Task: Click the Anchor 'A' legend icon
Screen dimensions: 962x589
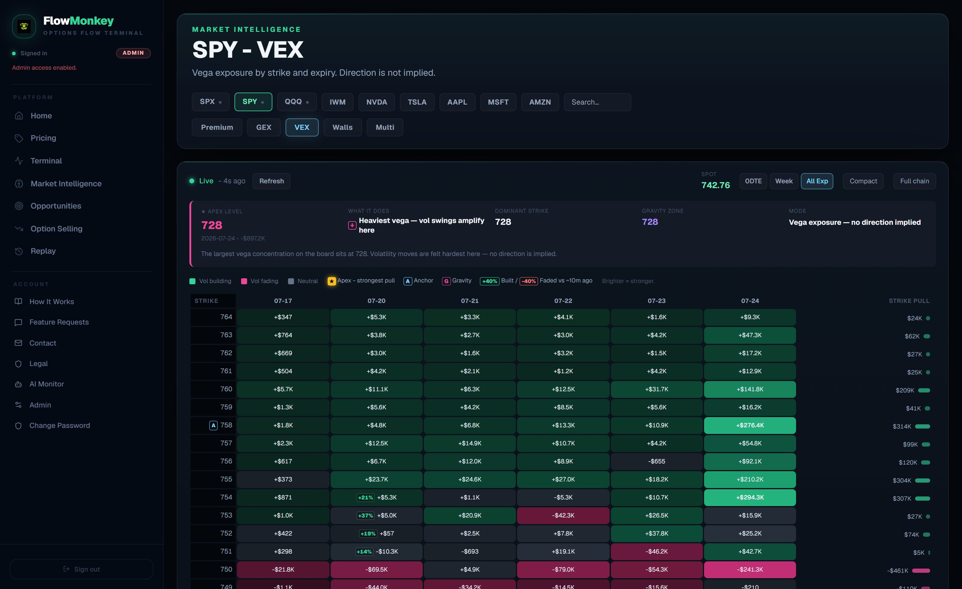Action: click(x=408, y=281)
